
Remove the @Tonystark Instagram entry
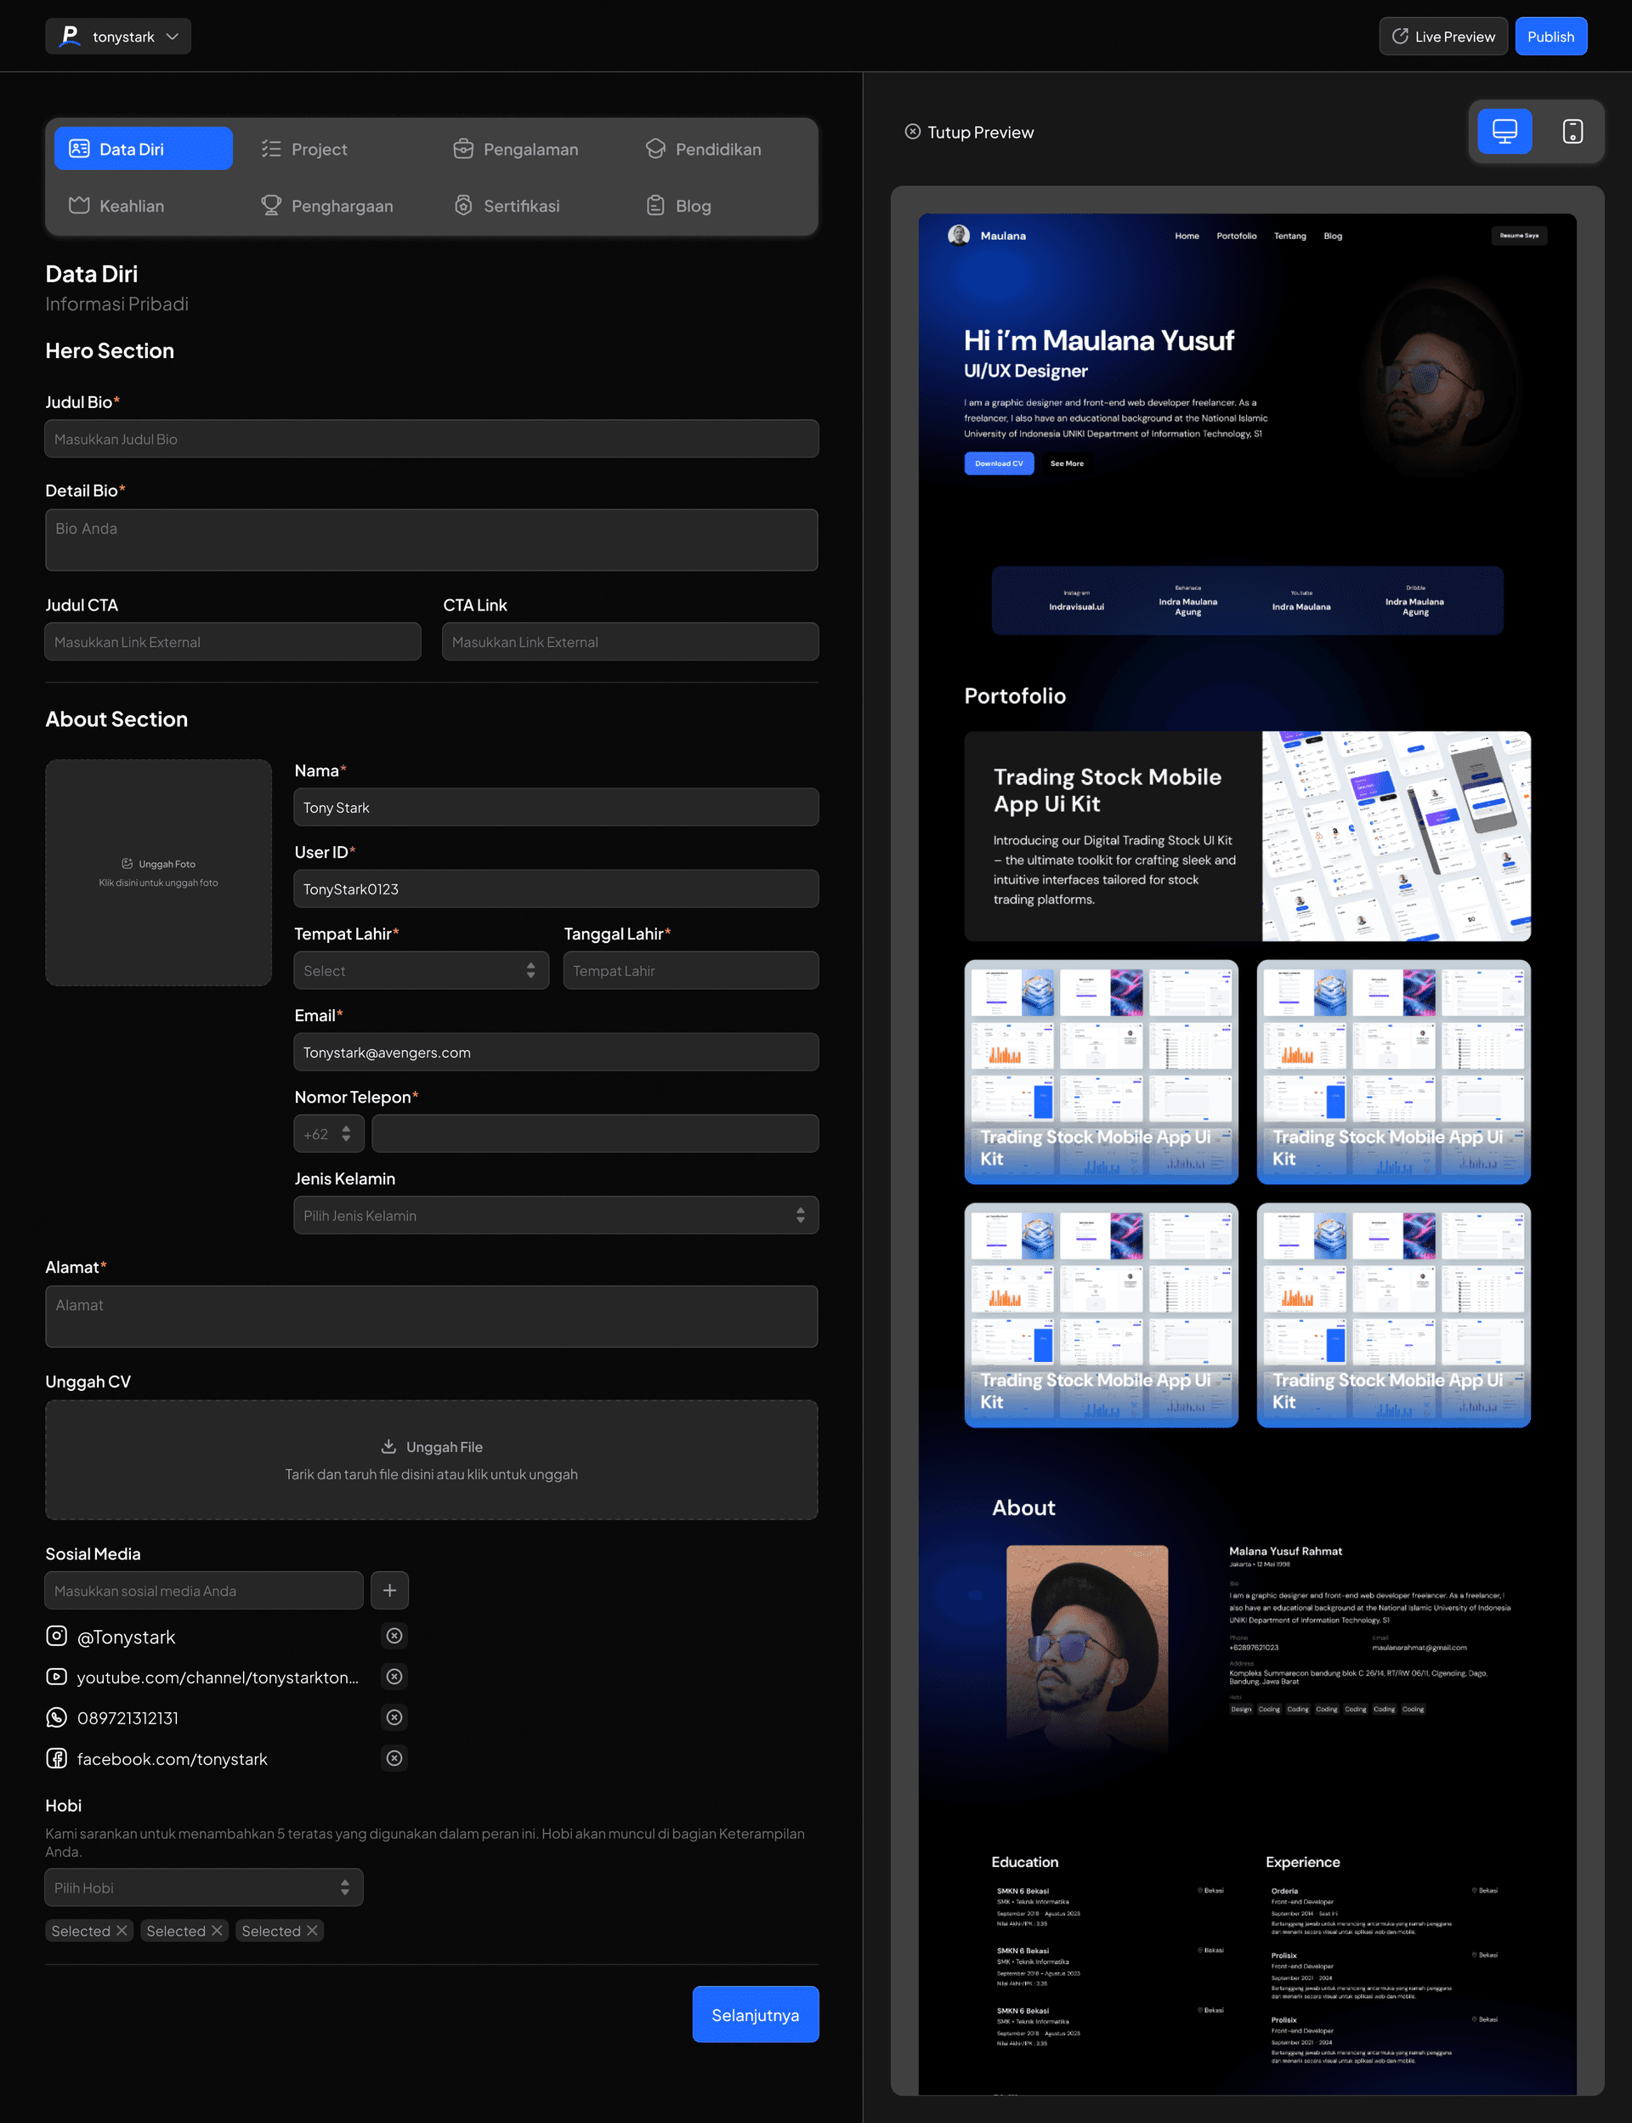click(394, 1636)
